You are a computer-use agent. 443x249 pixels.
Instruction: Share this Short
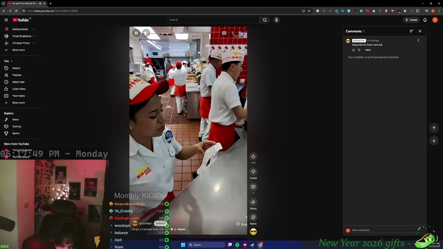coord(253,202)
